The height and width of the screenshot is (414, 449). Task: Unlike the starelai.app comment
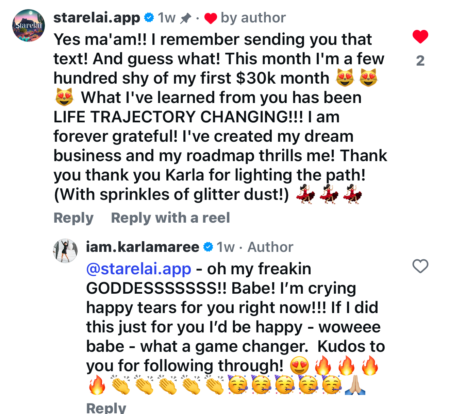[x=420, y=36]
